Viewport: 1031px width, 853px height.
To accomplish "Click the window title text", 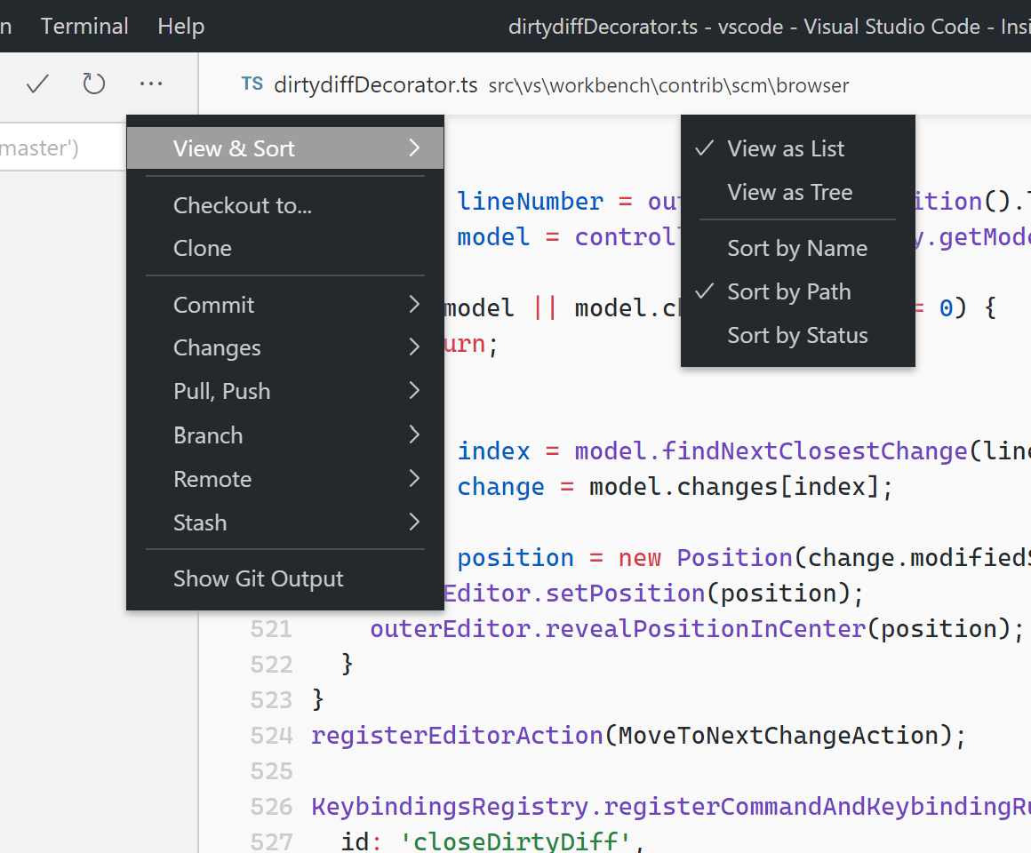I will tap(770, 27).
